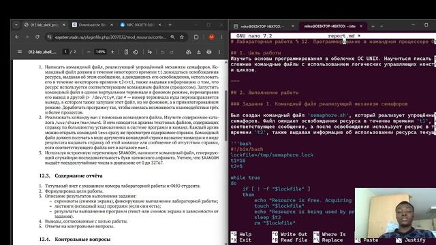Open the browser tab search dropdown
This screenshot has width=436, height=245.
[x=16, y=25]
